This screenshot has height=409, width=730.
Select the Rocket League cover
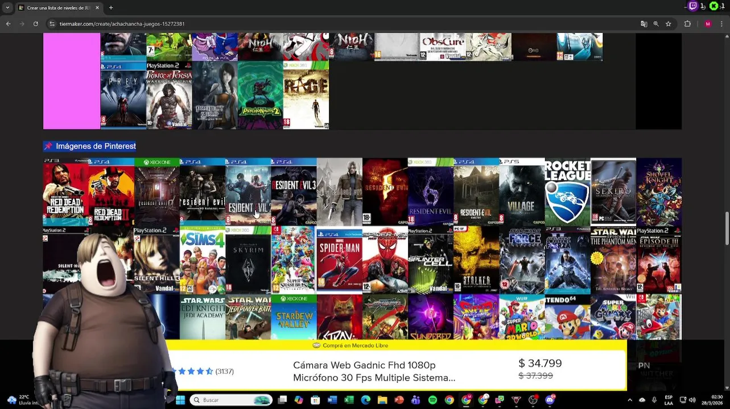coord(568,192)
